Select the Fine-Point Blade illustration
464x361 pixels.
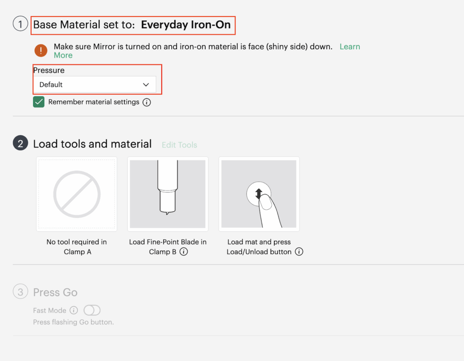[168, 194]
